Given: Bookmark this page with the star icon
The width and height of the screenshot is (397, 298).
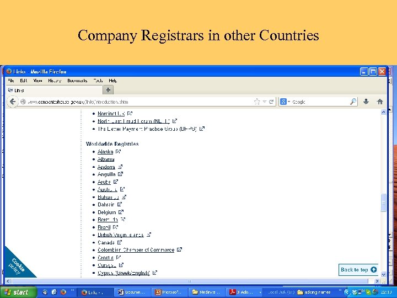Looking at the screenshot, I should 257,102.
